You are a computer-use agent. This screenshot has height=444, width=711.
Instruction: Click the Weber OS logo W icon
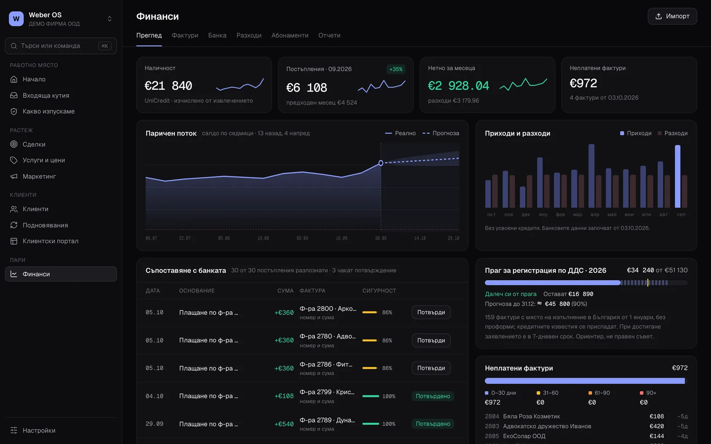pyautogui.click(x=16, y=19)
